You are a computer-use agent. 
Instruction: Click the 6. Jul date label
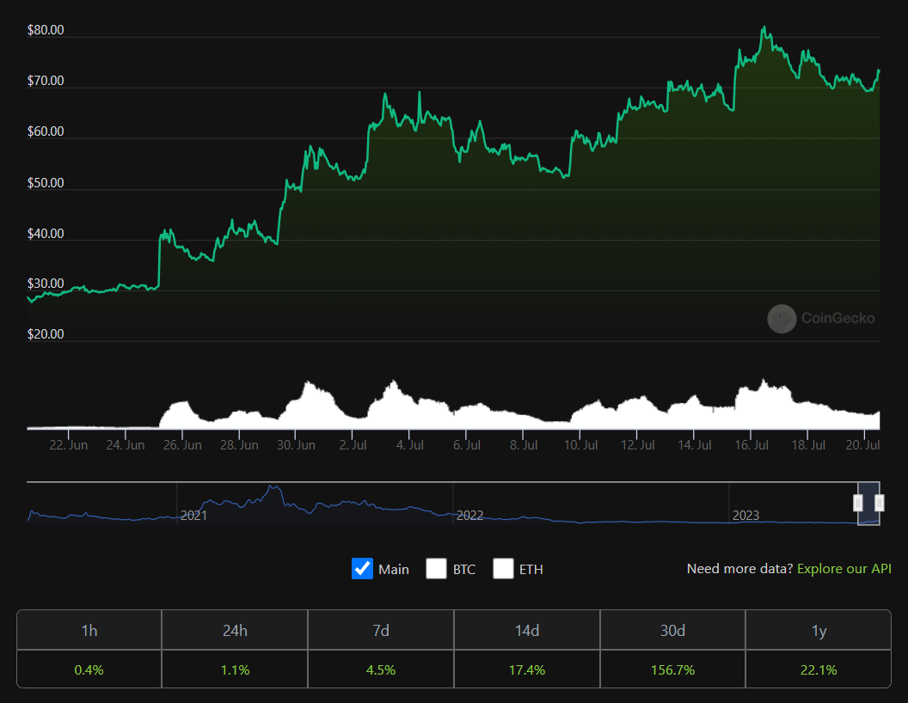coord(467,445)
